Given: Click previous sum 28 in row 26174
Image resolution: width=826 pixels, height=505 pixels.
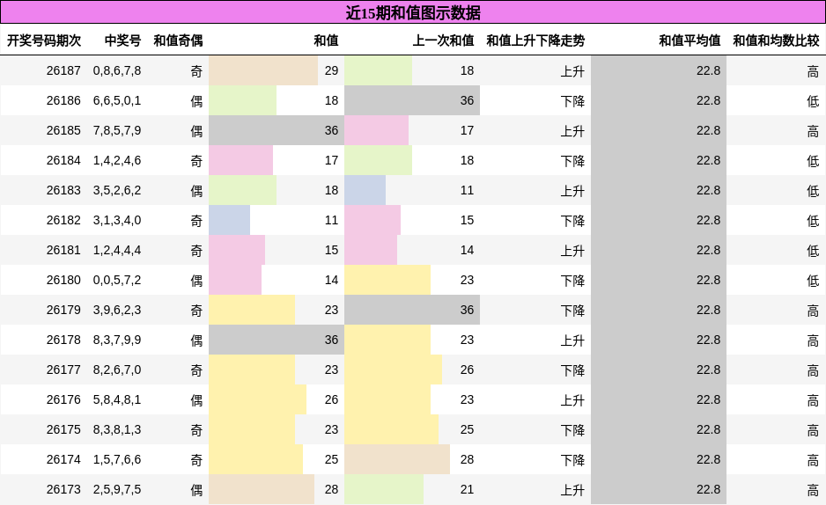Looking at the screenshot, I should (468, 459).
